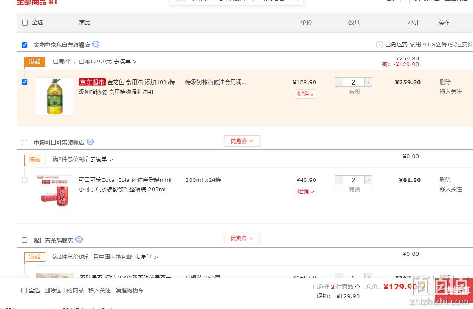Open 优惠券 dropdown for 隆仁古茶旗舰店
The height and width of the screenshot is (309, 473).
click(x=242, y=239)
